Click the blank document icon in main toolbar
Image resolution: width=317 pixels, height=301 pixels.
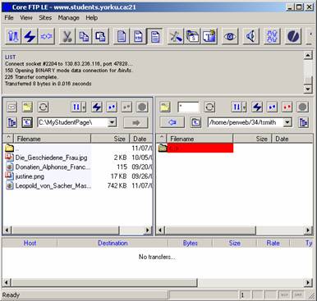(122, 36)
